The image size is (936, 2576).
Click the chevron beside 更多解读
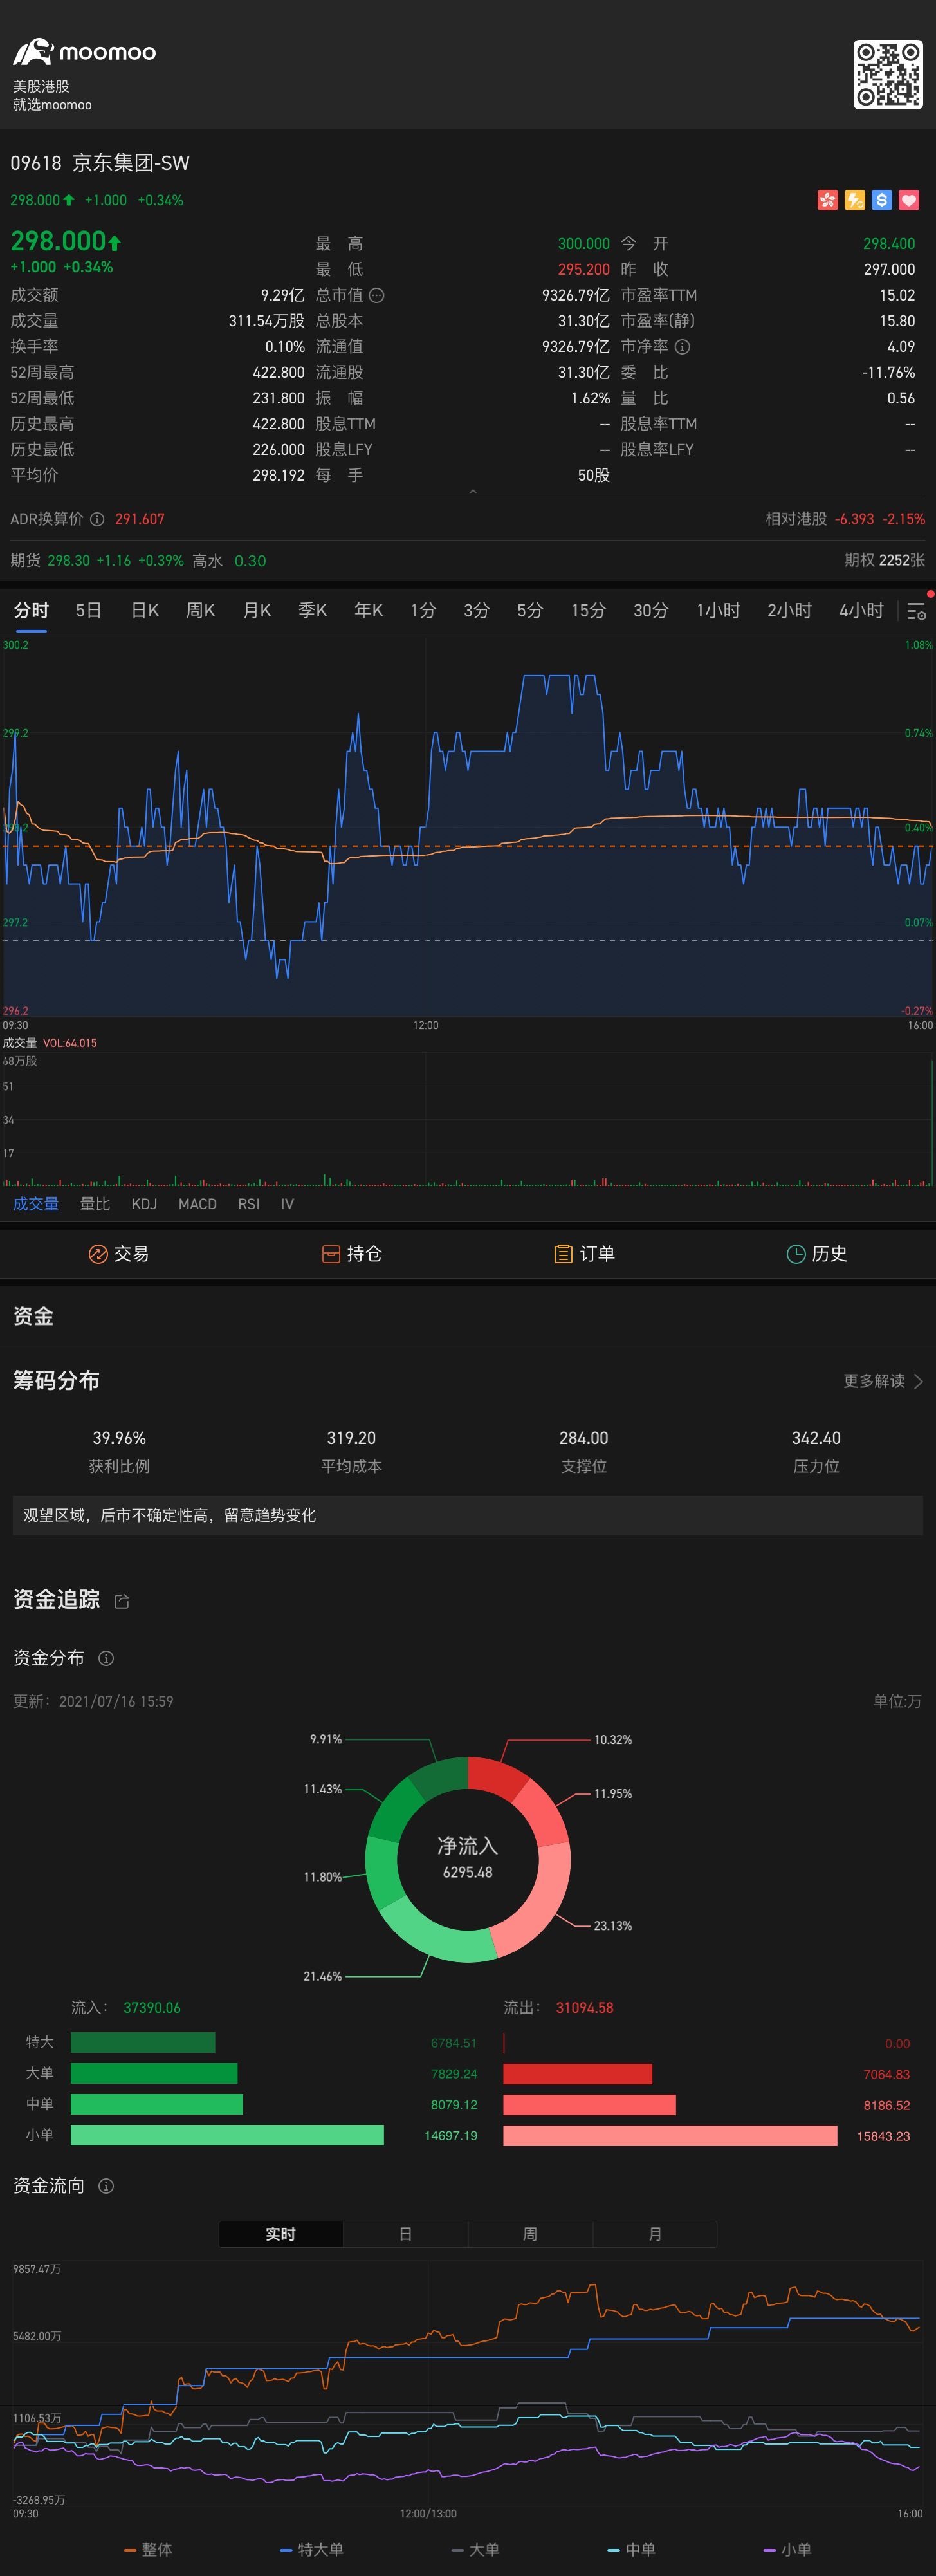(918, 1381)
